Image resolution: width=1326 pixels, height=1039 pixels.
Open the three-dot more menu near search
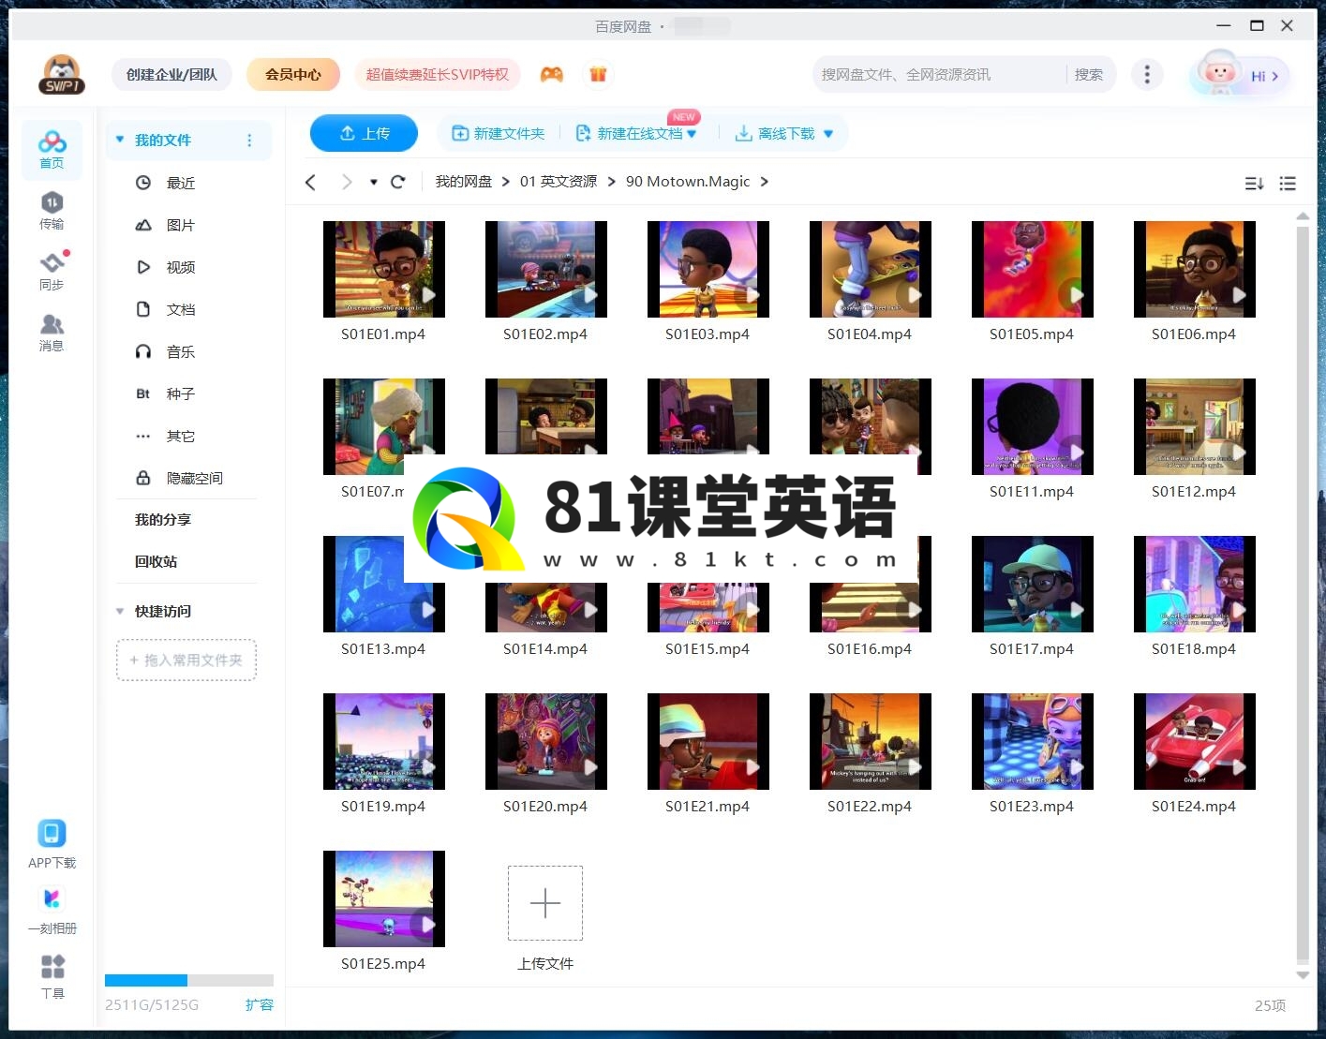pos(1147,74)
